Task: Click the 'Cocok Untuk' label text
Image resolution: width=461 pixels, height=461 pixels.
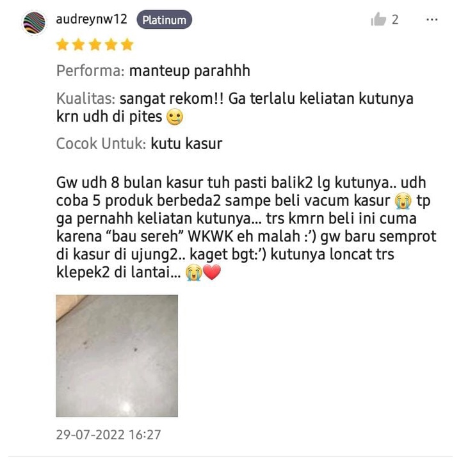Action: [101, 144]
